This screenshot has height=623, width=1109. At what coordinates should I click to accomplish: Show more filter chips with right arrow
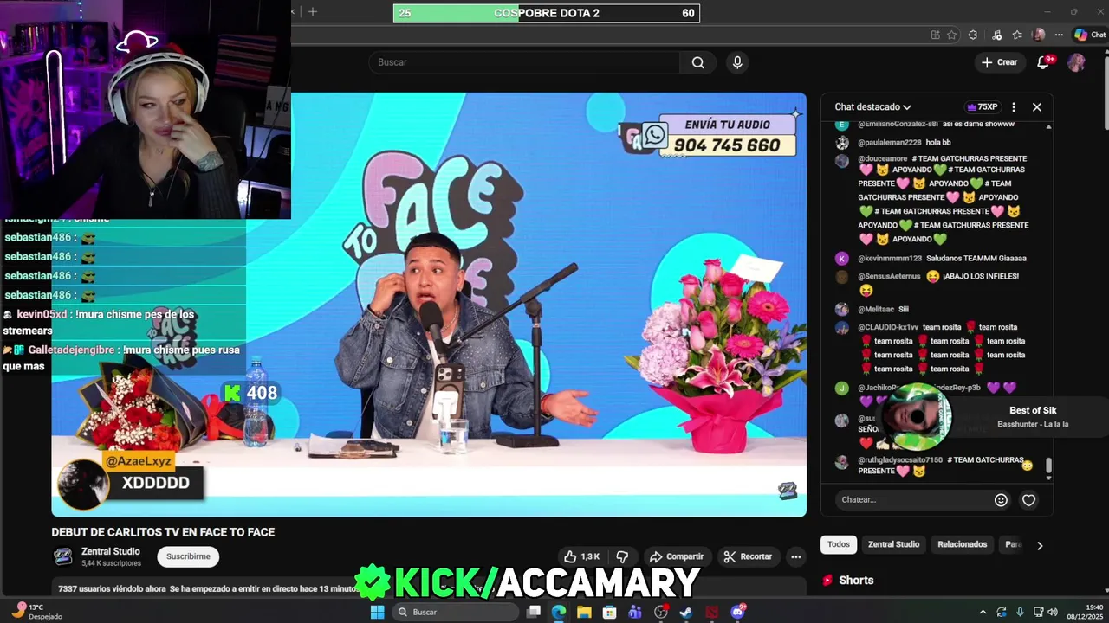pyautogui.click(x=1040, y=545)
